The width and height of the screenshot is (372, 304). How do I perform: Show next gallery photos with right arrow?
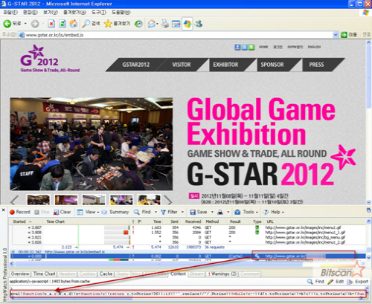tap(168, 200)
